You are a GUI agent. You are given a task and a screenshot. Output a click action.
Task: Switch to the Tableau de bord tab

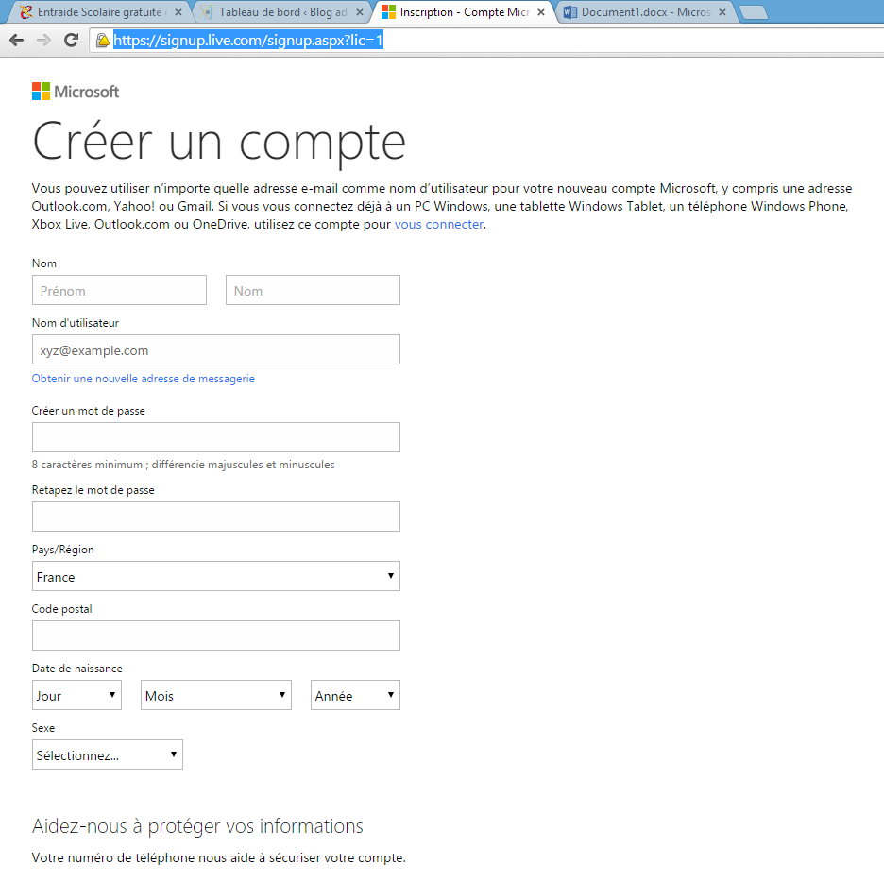tap(279, 12)
